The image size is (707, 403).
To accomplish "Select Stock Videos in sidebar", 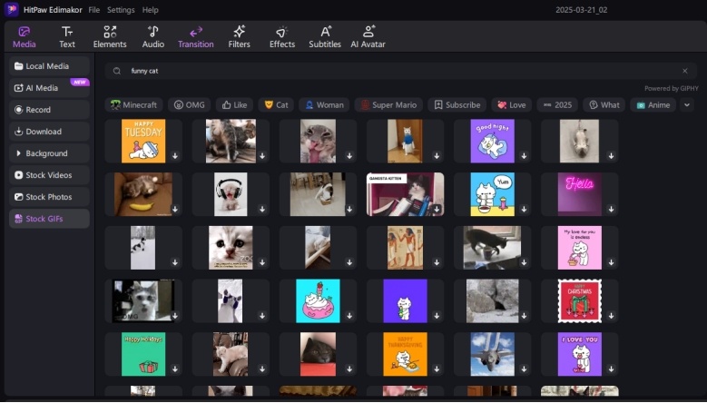I will (49, 175).
